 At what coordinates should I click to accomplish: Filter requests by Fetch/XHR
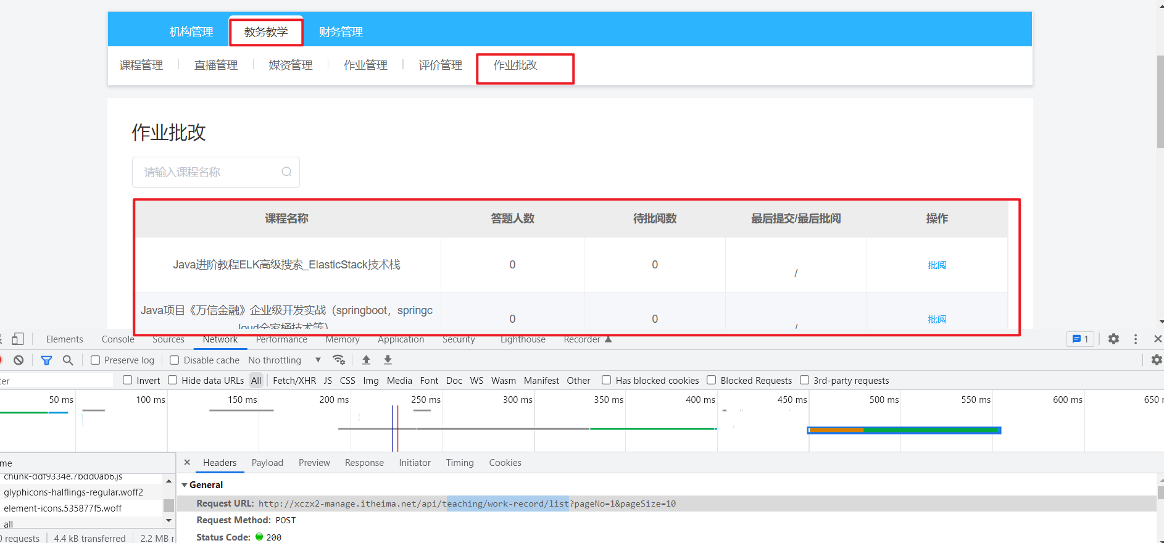click(x=294, y=381)
